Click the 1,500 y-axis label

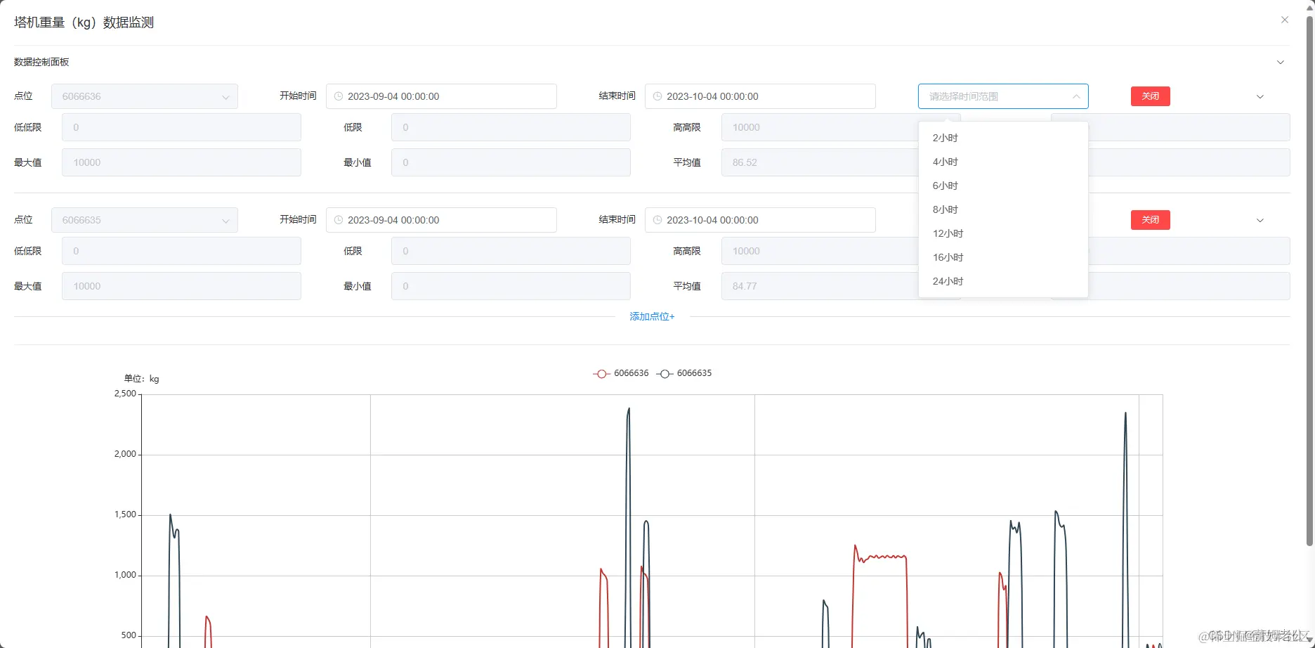point(125,514)
